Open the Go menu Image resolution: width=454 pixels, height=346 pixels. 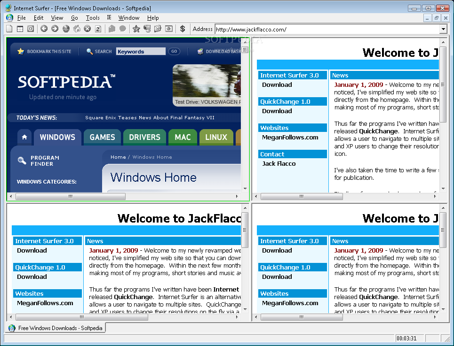[x=74, y=18]
